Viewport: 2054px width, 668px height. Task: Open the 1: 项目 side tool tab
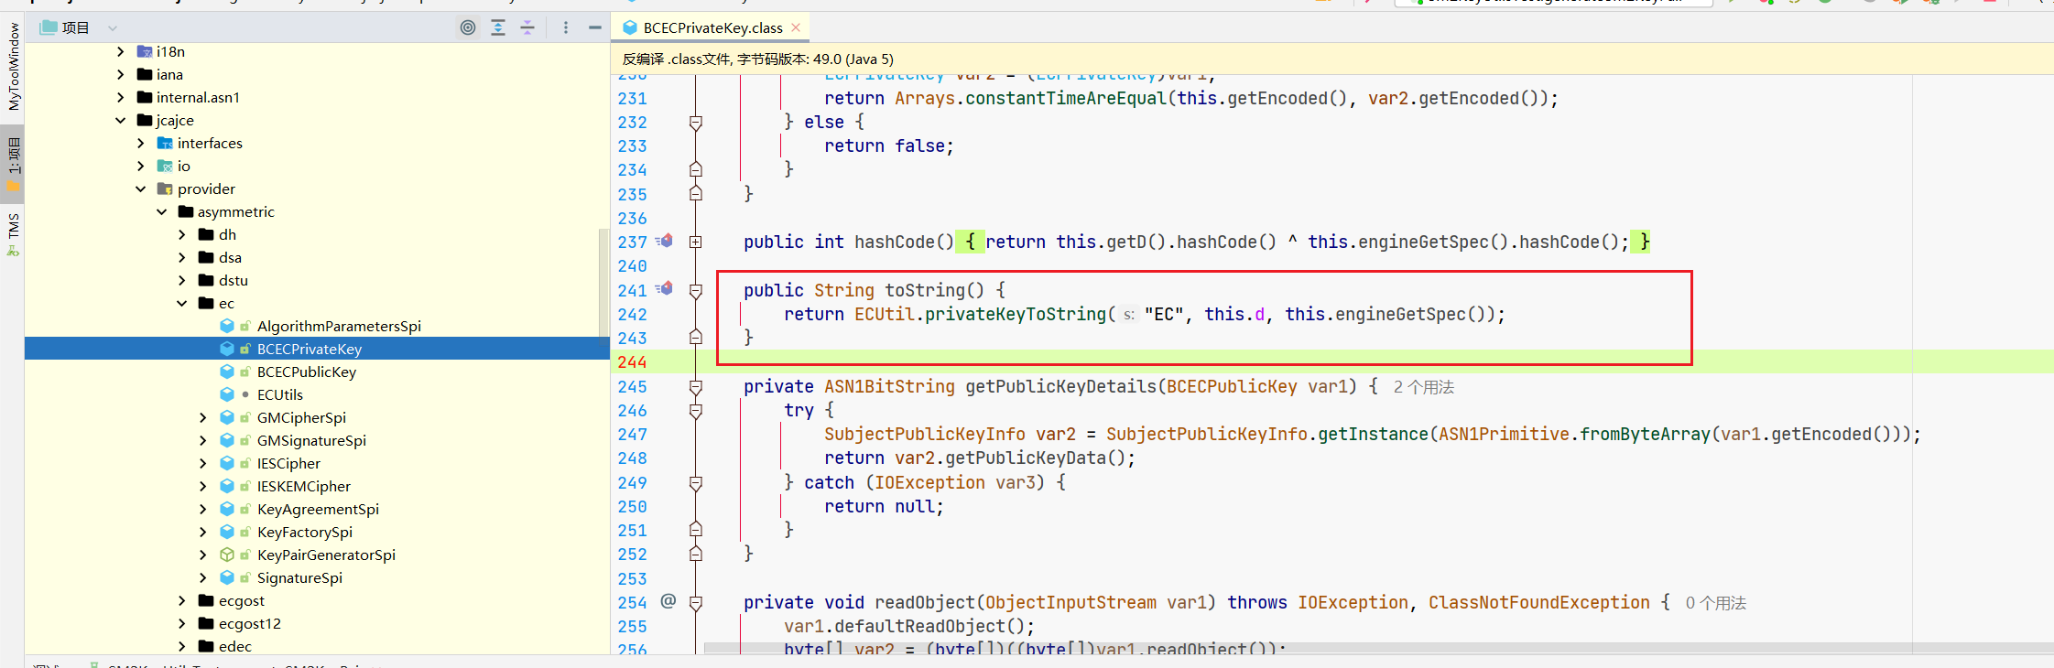tap(13, 162)
